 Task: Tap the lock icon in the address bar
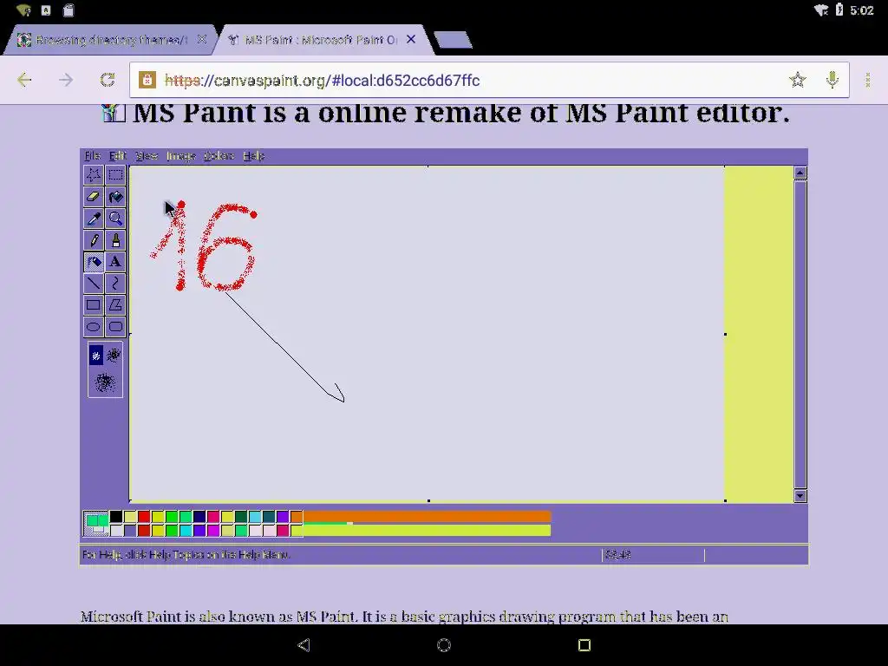coord(147,80)
